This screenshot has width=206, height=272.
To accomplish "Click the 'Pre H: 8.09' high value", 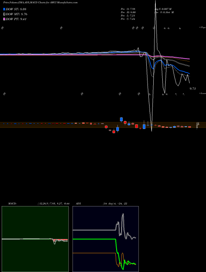I will click(128, 12).
